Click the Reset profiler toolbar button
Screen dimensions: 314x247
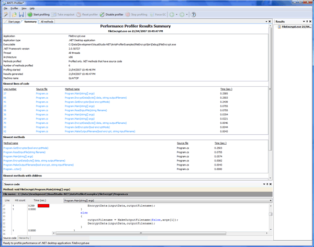[87, 15]
